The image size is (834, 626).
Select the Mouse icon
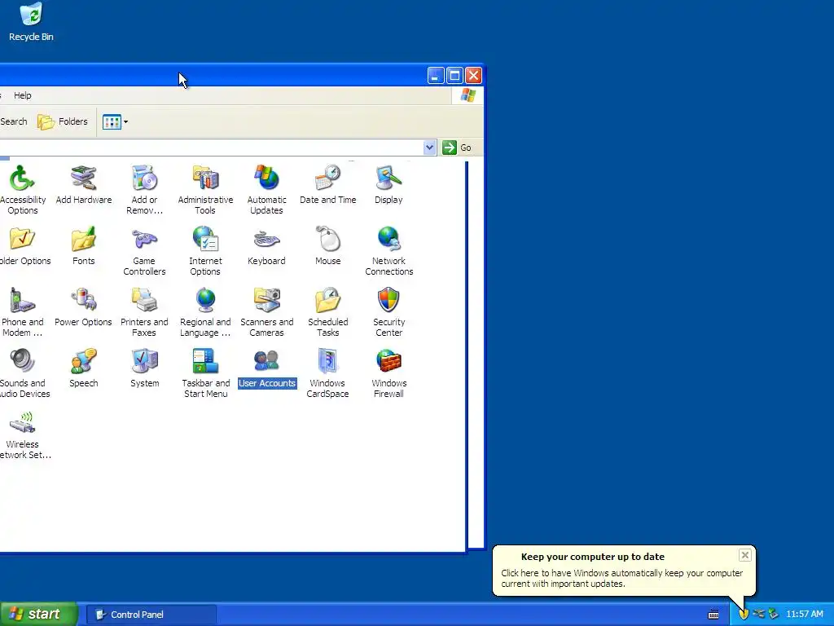(327, 245)
